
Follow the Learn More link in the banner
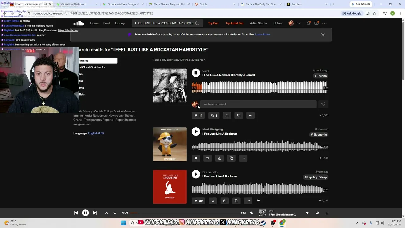click(x=262, y=35)
